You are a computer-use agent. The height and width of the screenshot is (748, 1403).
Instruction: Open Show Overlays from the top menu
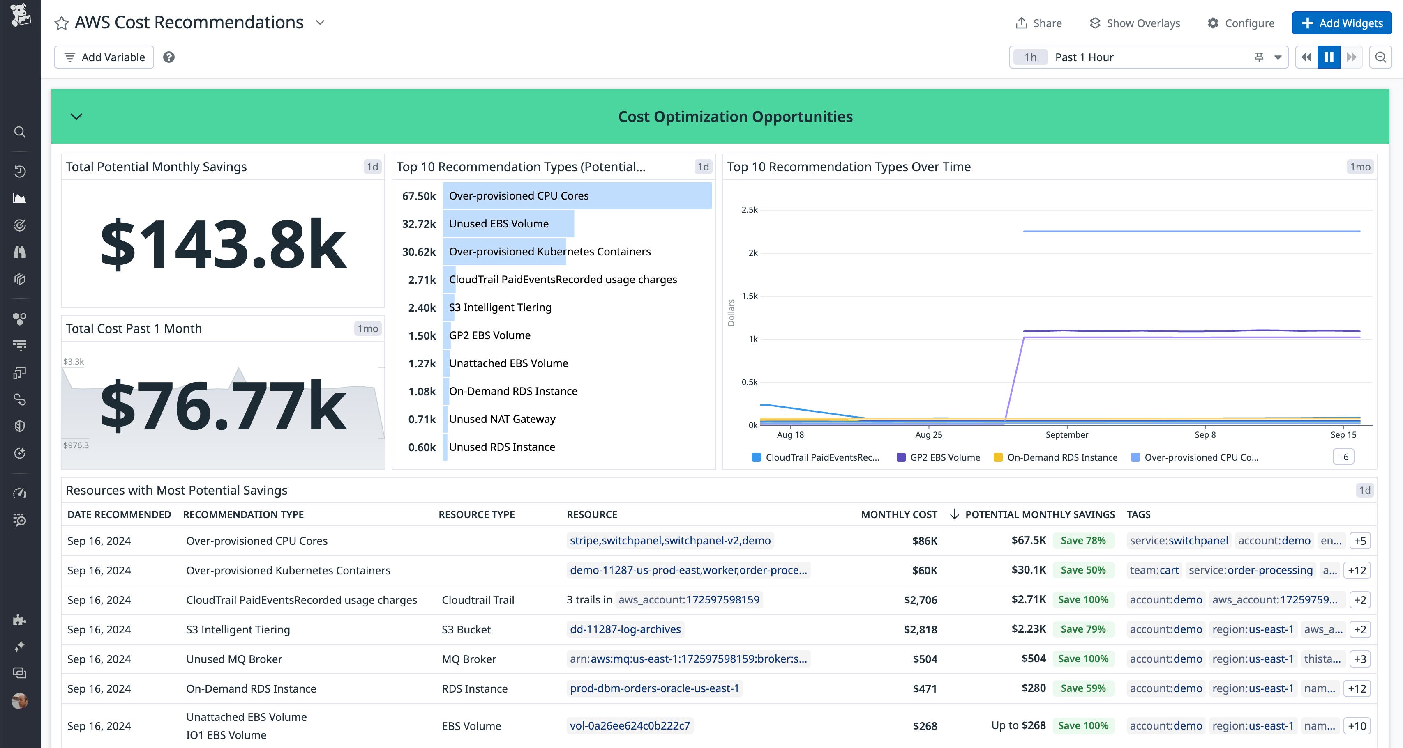tap(1135, 23)
